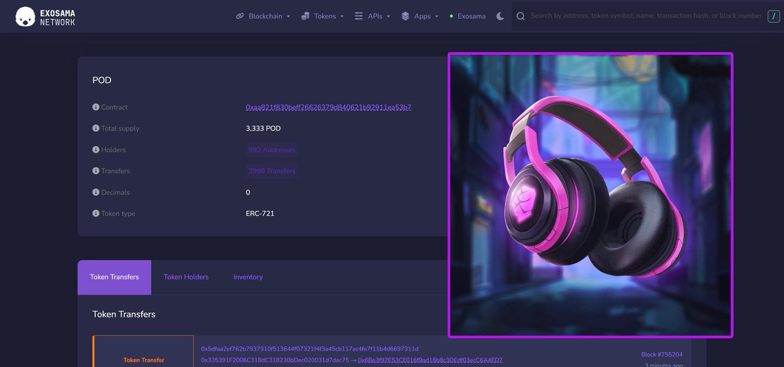Switch to the Inventory tab
Image resolution: width=784 pixels, height=367 pixels.
tap(248, 277)
